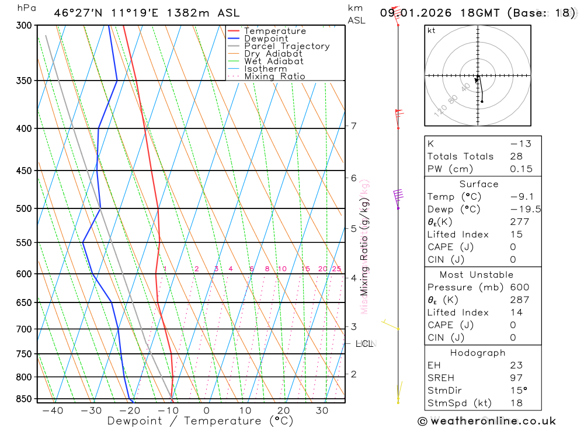The height and width of the screenshot is (428, 584).
Task: Click the red Temperature legend line swatch
Action: (x=234, y=31)
